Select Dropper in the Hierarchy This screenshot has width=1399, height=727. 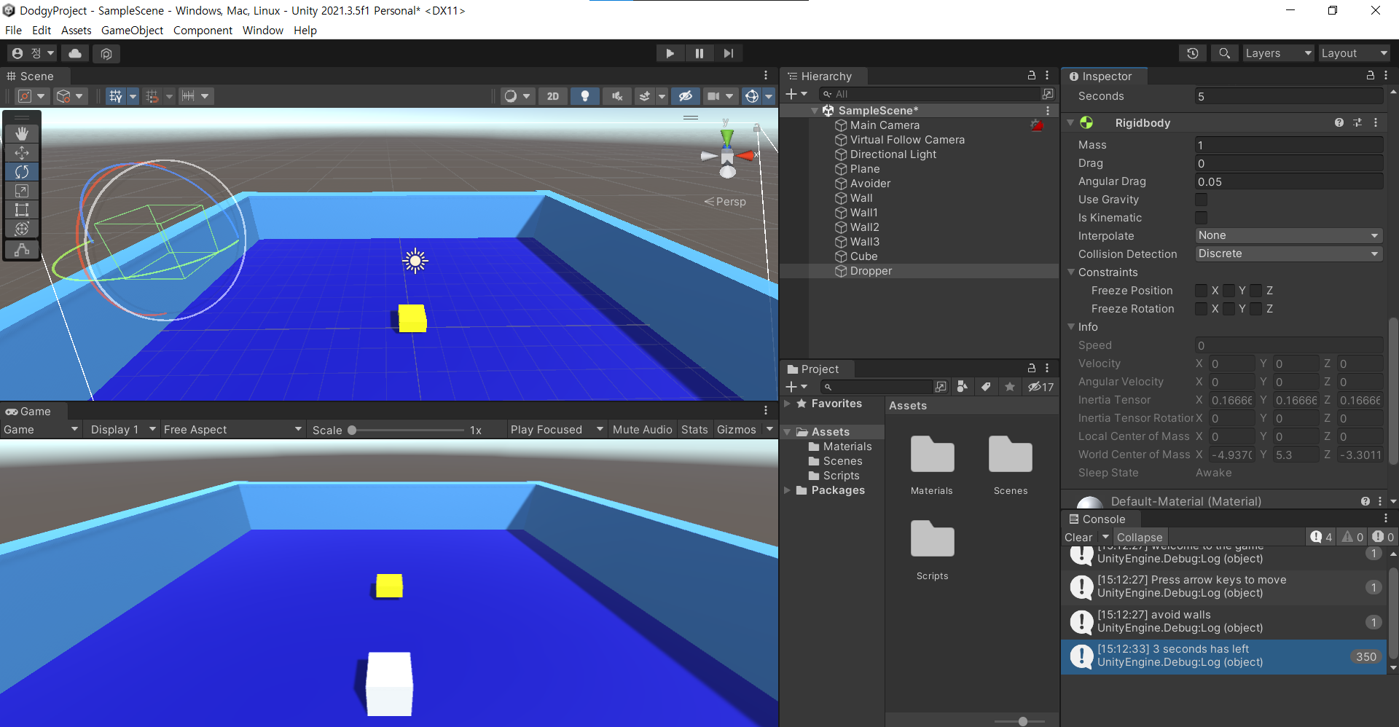(871, 271)
